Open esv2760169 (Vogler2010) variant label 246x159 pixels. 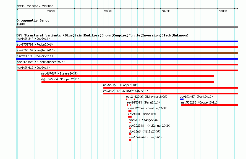(x=36, y=50)
